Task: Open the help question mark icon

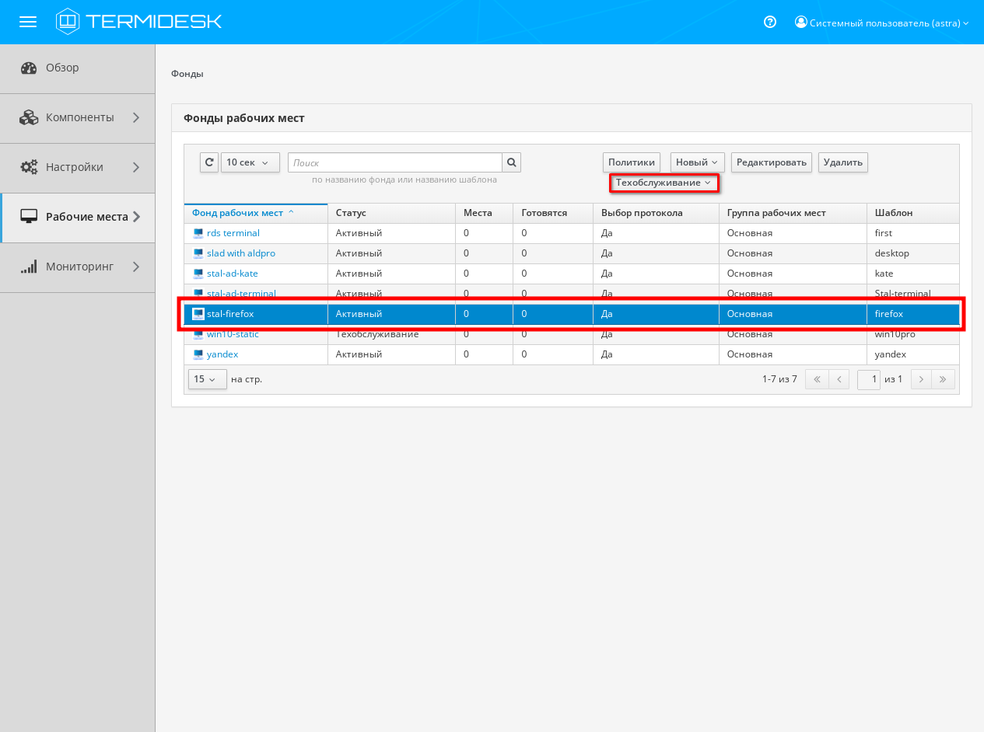Action: [770, 23]
